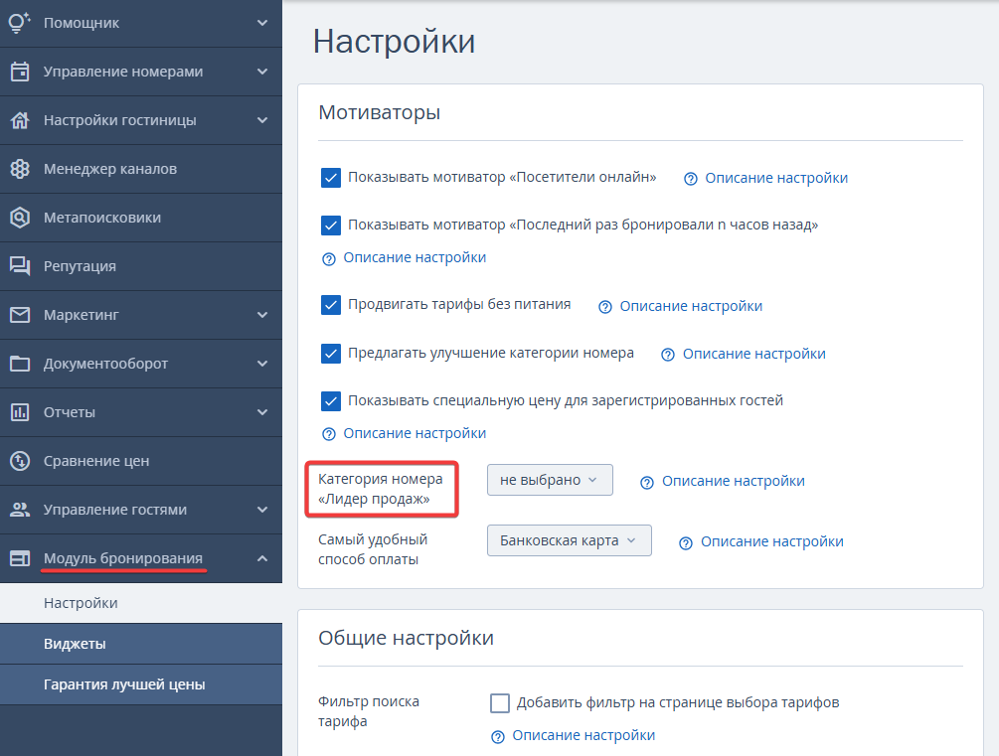Uncheck Показывать мотиватор «Посетители онлайн»
This screenshot has height=756, width=999.
point(331,178)
